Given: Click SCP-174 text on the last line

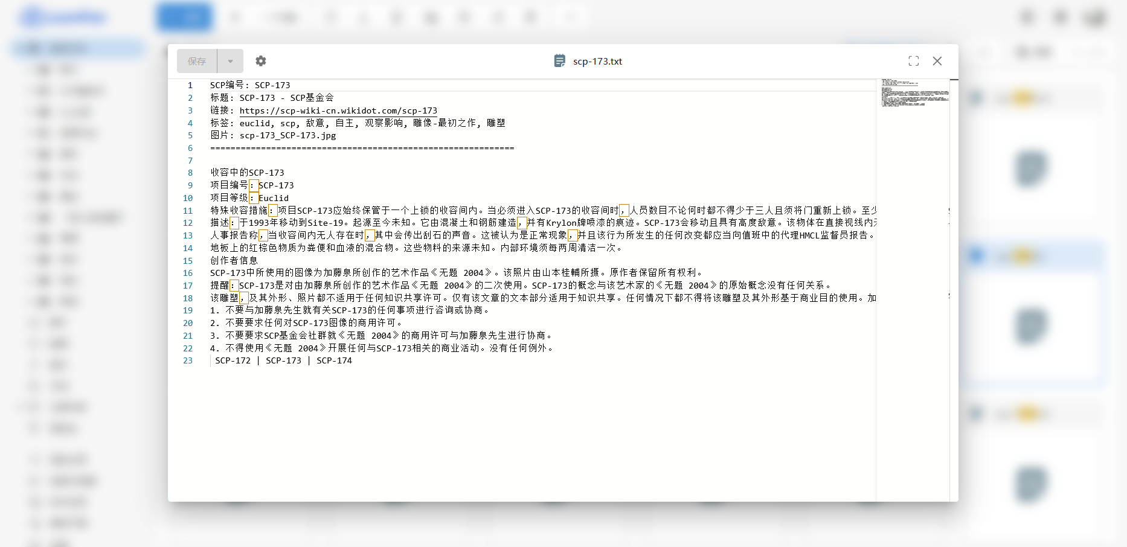Looking at the screenshot, I should pos(334,360).
